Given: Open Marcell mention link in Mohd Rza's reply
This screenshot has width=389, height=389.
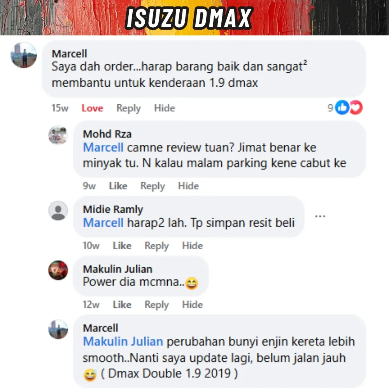Looking at the screenshot, I should (x=103, y=147).
